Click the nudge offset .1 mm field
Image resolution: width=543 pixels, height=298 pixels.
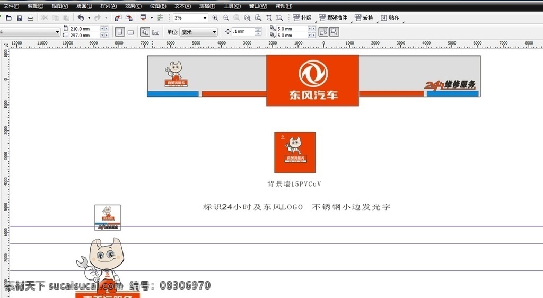click(243, 31)
